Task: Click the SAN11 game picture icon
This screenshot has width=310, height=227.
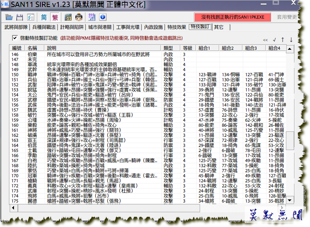Action: 68,17
